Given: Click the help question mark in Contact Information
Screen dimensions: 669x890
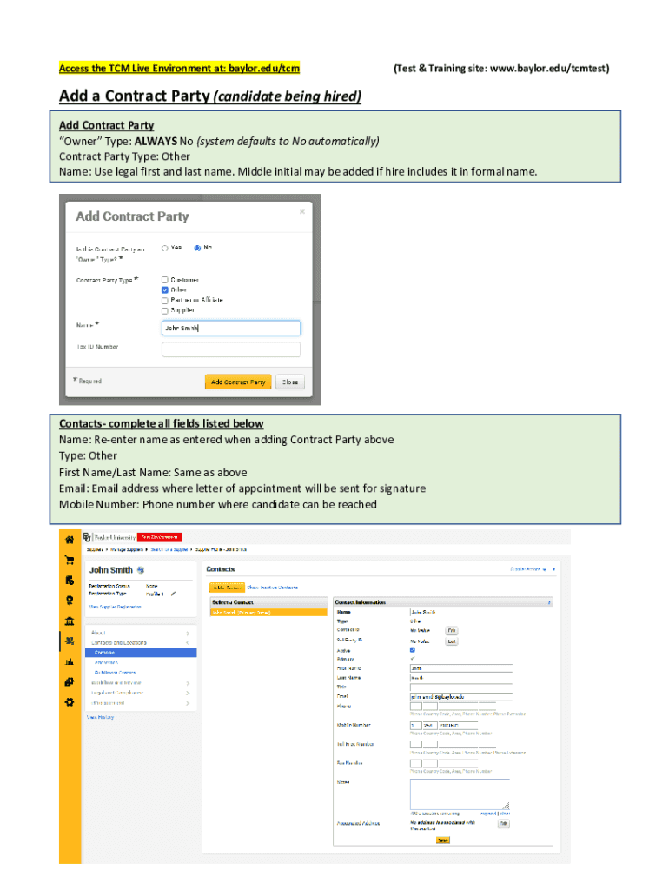Looking at the screenshot, I should (x=549, y=603).
